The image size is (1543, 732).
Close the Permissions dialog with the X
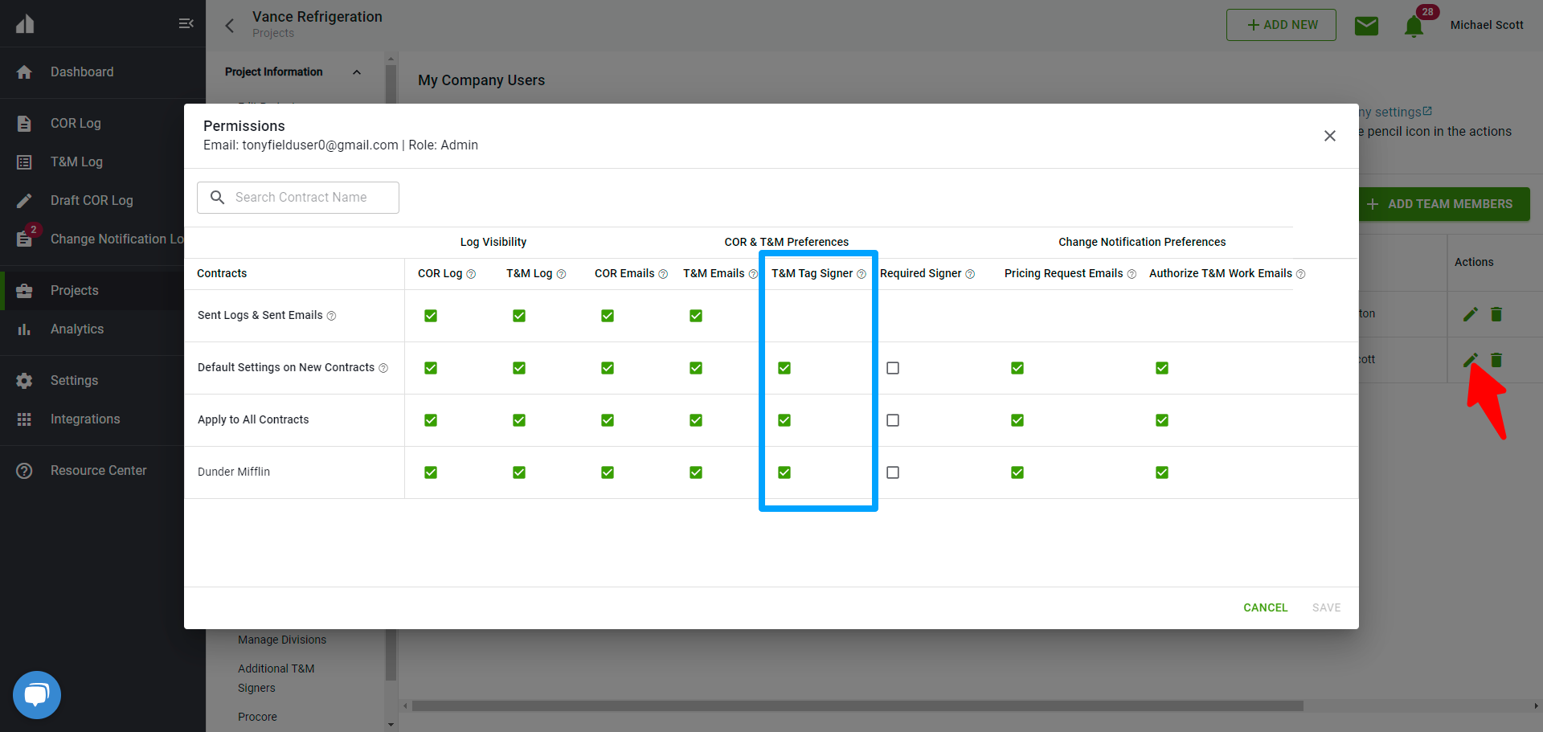[1330, 136]
